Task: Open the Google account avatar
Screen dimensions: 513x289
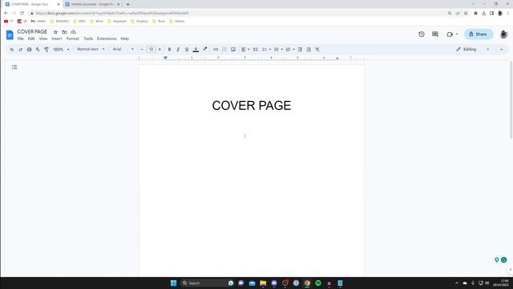Action: [504, 34]
